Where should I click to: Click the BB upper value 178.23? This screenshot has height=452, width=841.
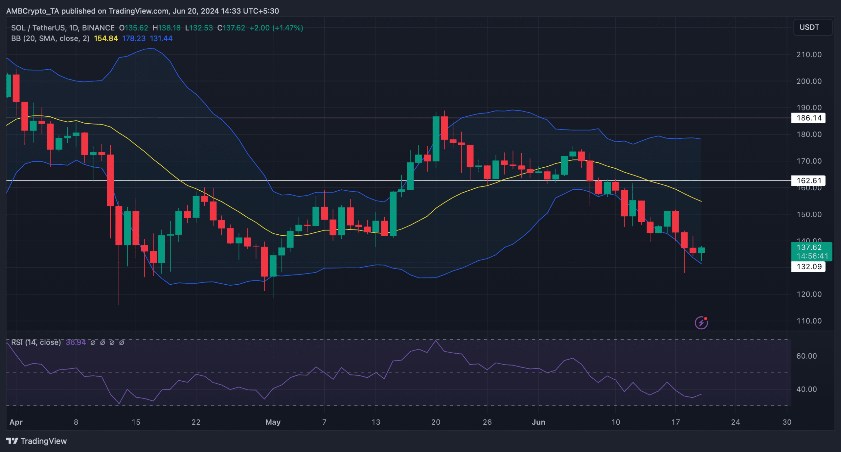coord(134,38)
